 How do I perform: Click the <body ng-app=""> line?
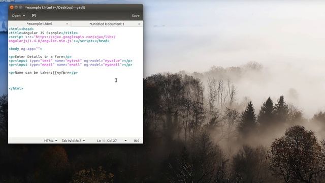tap(25, 49)
